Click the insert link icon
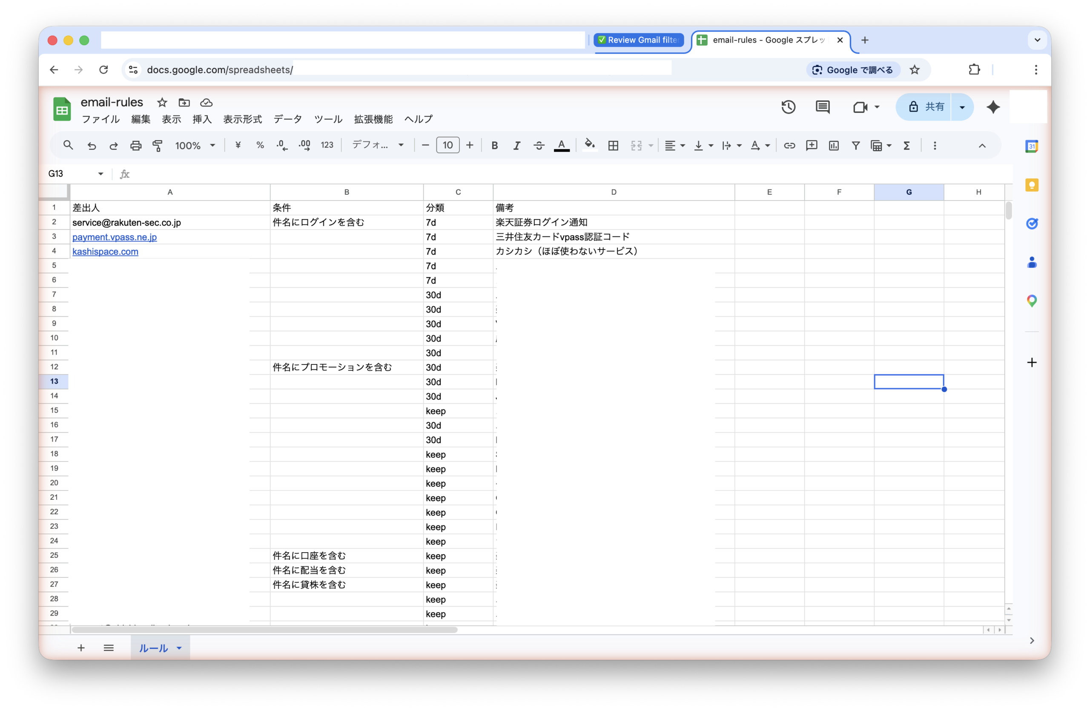The image size is (1090, 711). pyautogui.click(x=789, y=146)
